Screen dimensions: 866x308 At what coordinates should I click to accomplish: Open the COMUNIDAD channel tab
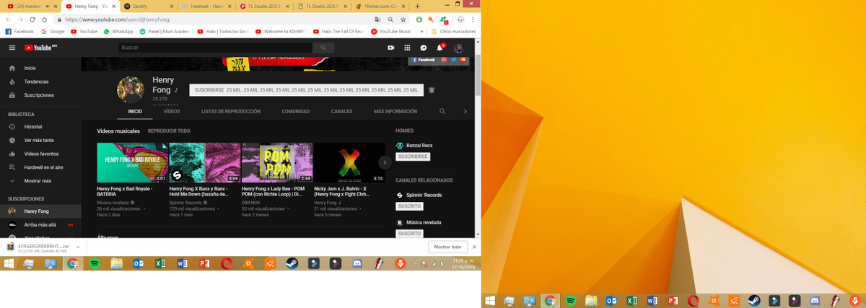(x=296, y=112)
